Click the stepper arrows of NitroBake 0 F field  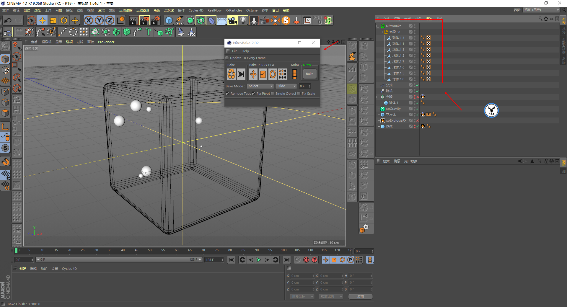point(309,86)
